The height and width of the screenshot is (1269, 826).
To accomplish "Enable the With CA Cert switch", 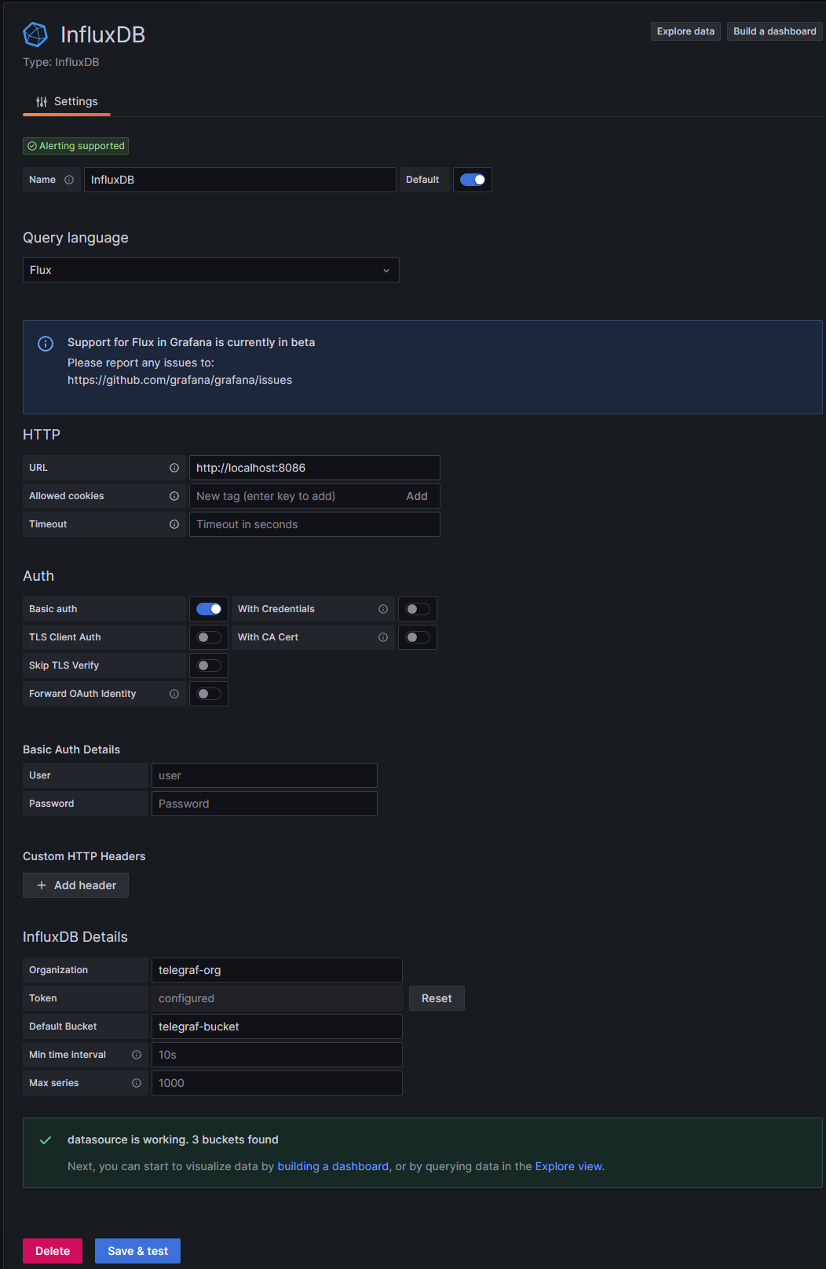I will coord(418,637).
